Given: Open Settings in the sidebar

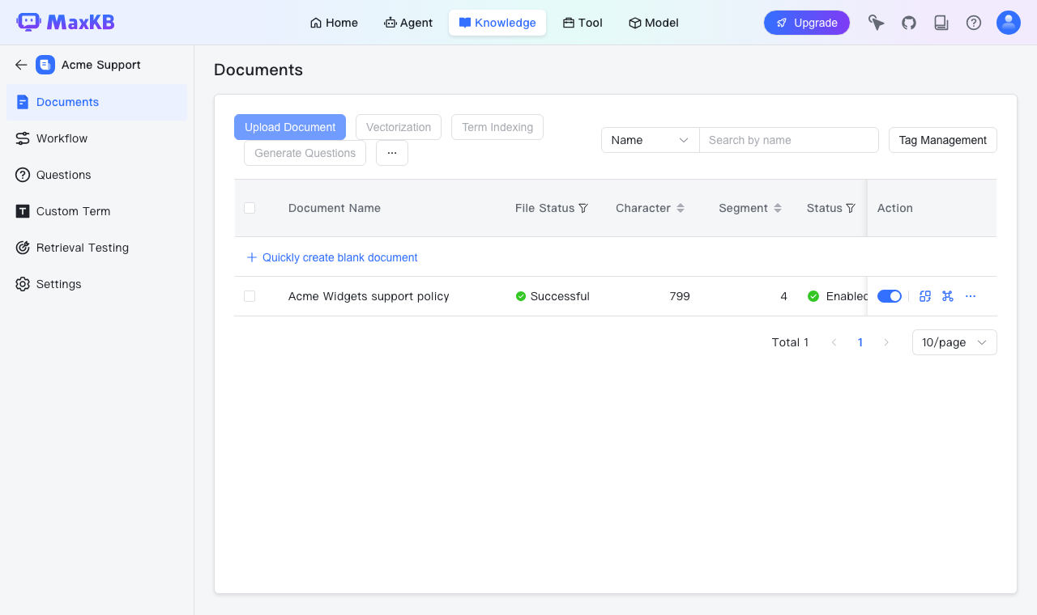Looking at the screenshot, I should (x=96, y=284).
